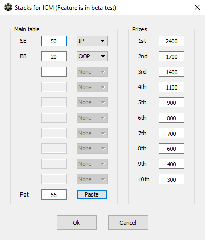This screenshot has width=205, height=240.
Task: Focus the Pot field showing 55
Action: click(54, 194)
